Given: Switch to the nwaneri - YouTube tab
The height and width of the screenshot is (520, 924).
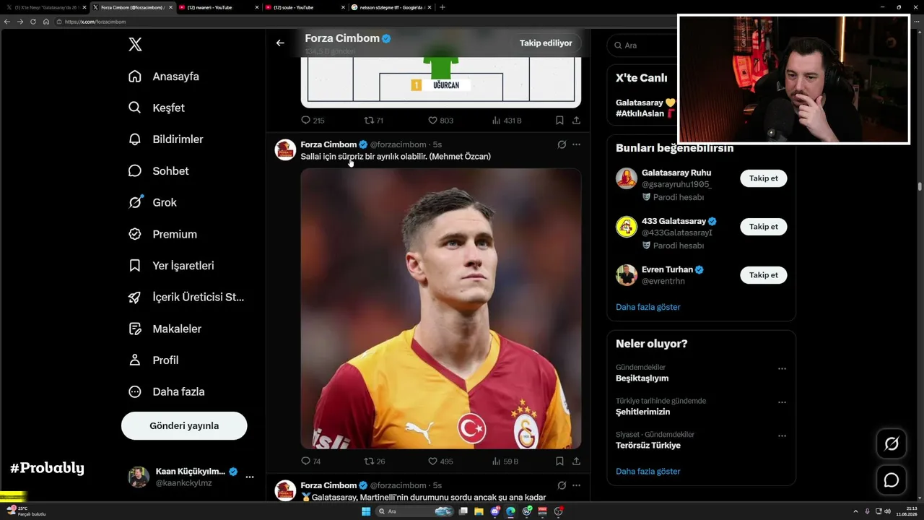Looking at the screenshot, I should pyautogui.click(x=218, y=7).
